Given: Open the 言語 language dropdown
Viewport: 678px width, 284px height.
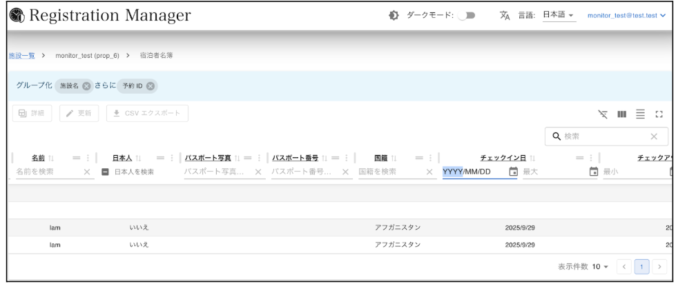Looking at the screenshot, I should pyautogui.click(x=561, y=16).
